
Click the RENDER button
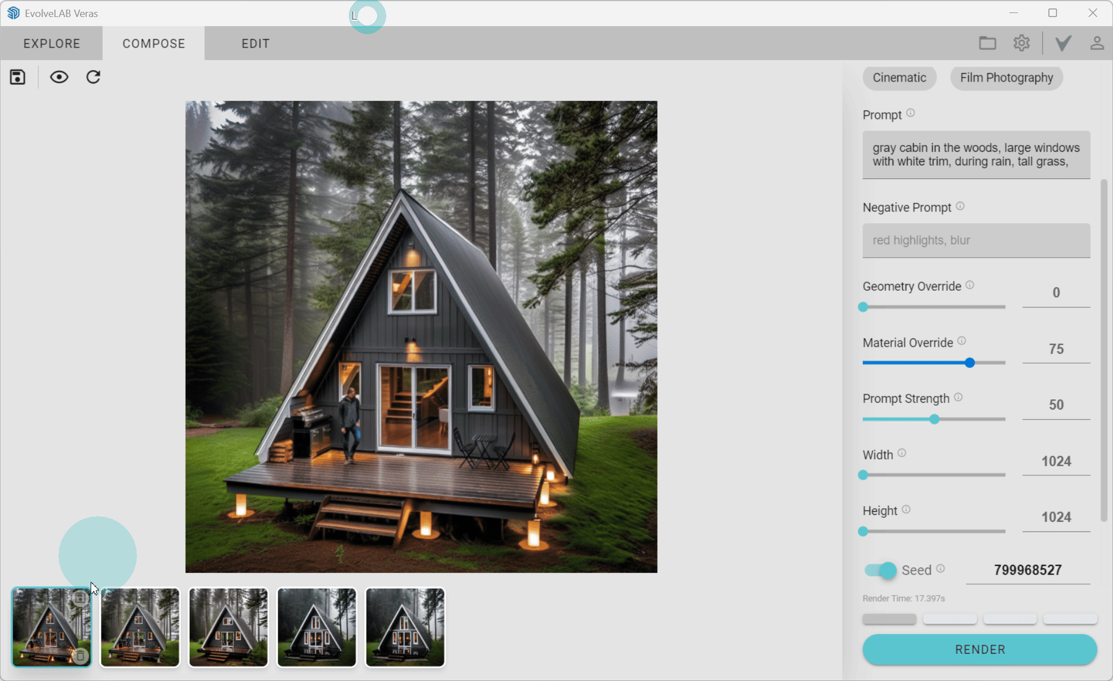(x=979, y=649)
